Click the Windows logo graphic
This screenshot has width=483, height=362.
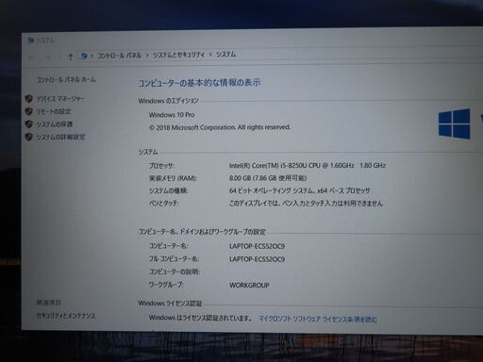pyautogui.click(x=455, y=123)
